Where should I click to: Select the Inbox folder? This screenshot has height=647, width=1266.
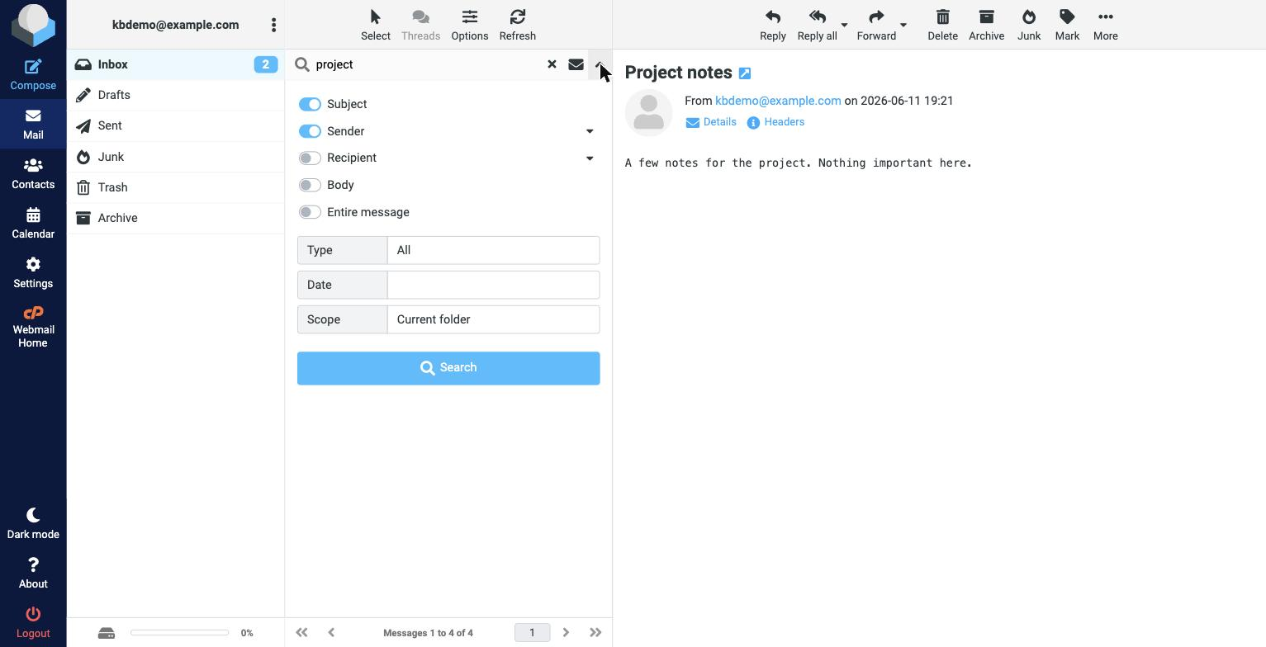175,64
